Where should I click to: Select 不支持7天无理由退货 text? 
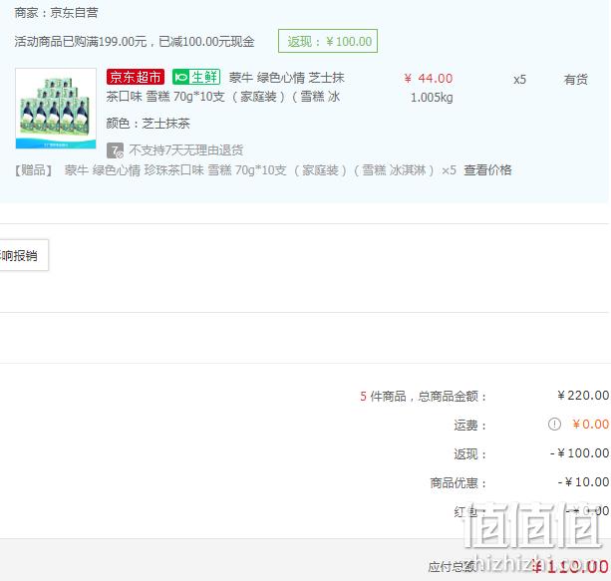(186, 150)
